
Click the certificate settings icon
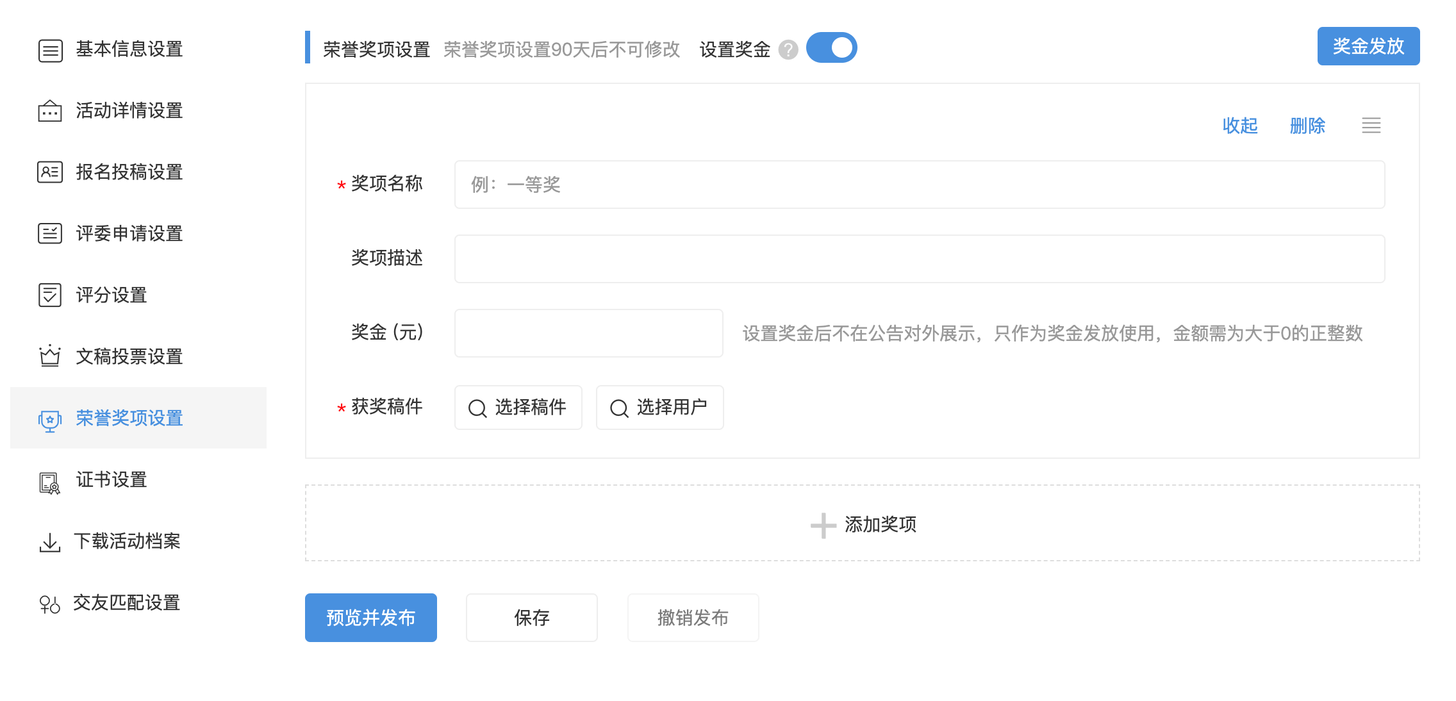[x=50, y=482]
